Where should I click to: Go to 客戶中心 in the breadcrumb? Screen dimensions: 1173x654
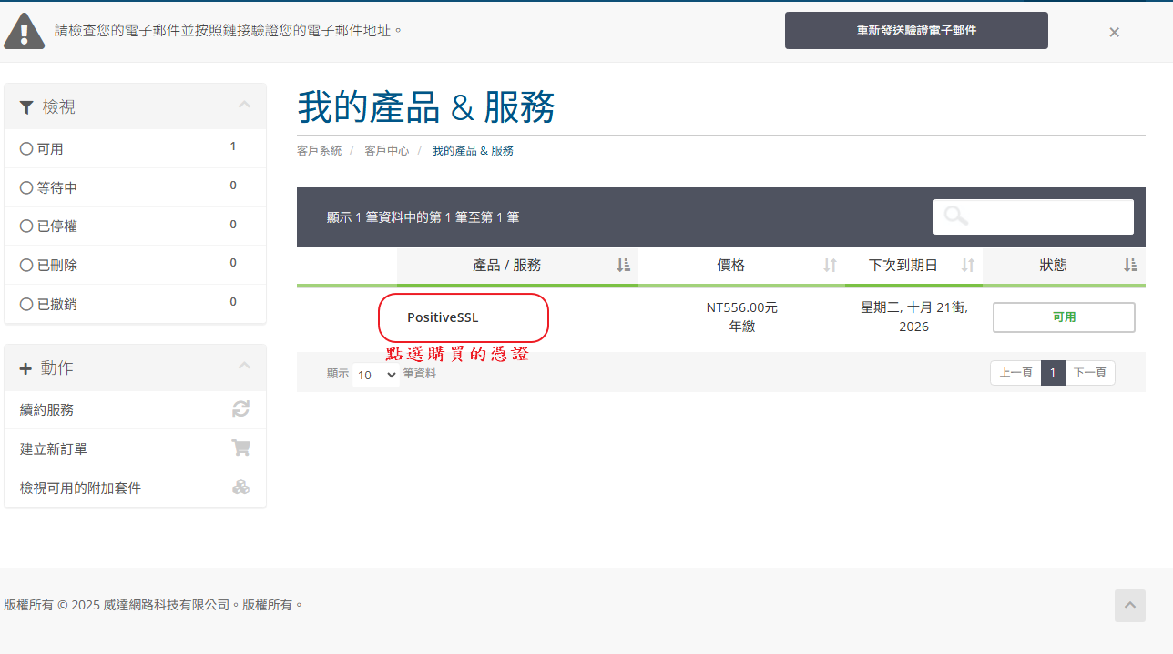pos(386,151)
